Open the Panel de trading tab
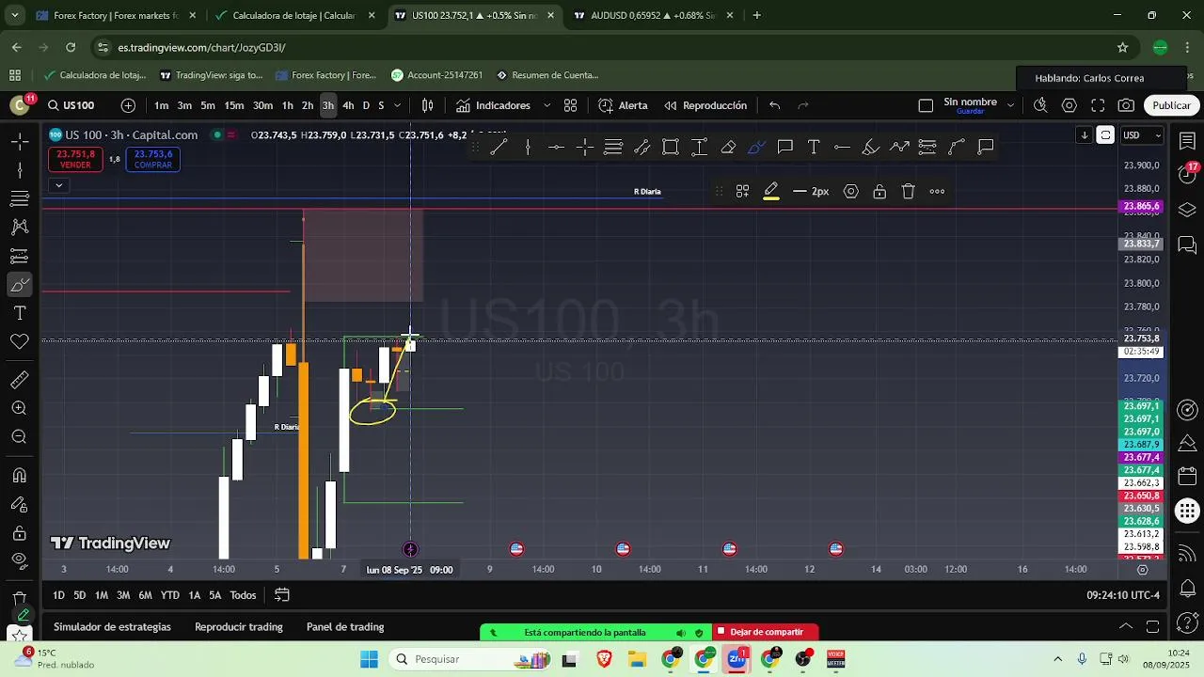This screenshot has width=1204, height=677. click(345, 627)
